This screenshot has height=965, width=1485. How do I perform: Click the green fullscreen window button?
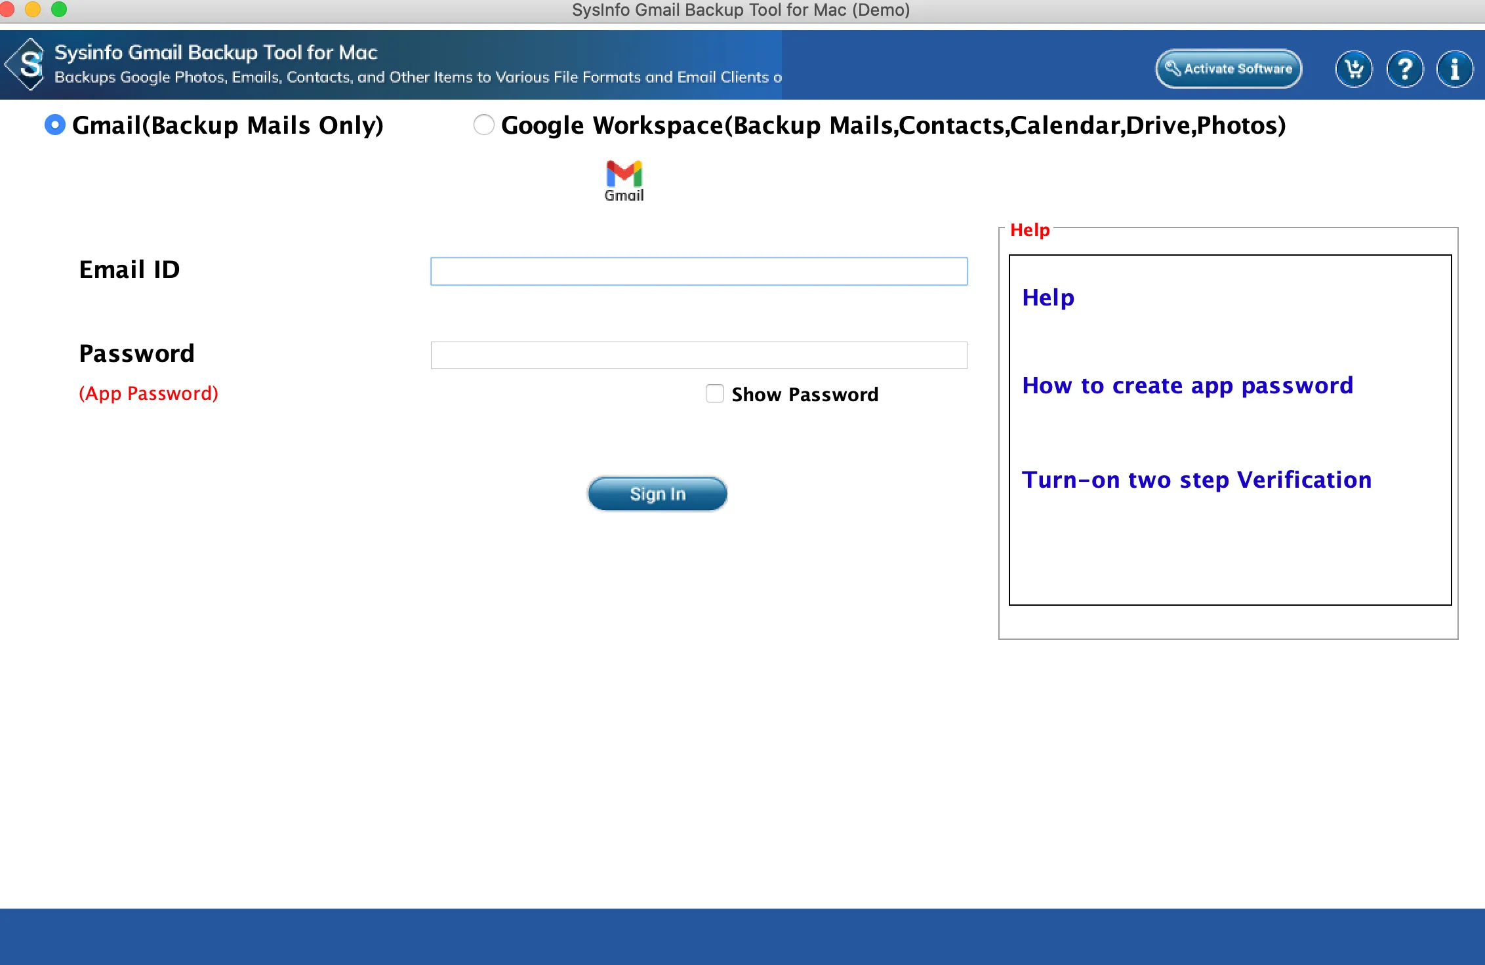[x=59, y=9]
